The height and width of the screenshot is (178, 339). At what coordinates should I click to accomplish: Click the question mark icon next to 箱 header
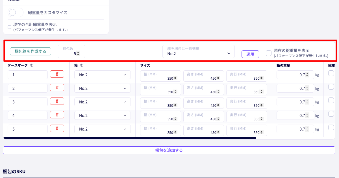click(82, 65)
